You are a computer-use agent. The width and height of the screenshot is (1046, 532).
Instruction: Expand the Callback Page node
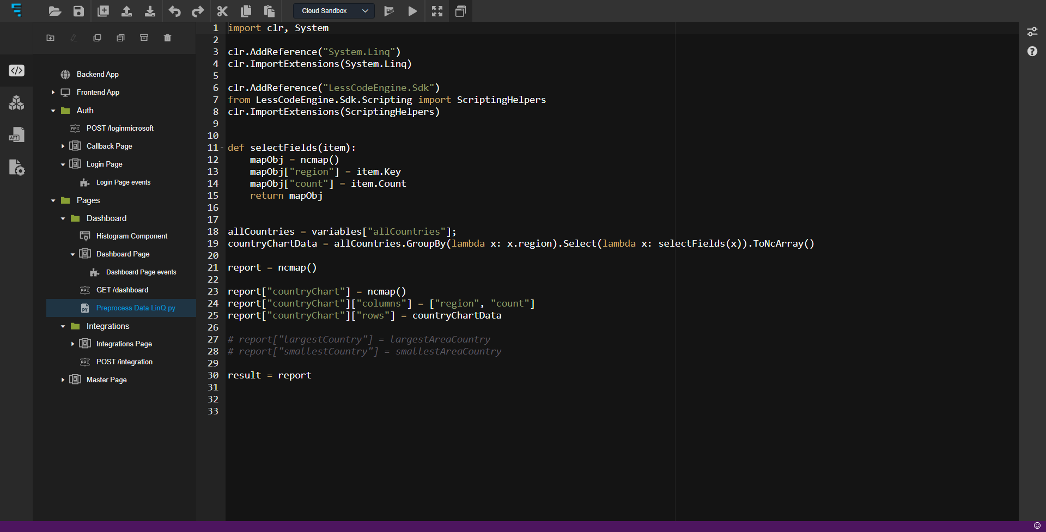[63, 146]
